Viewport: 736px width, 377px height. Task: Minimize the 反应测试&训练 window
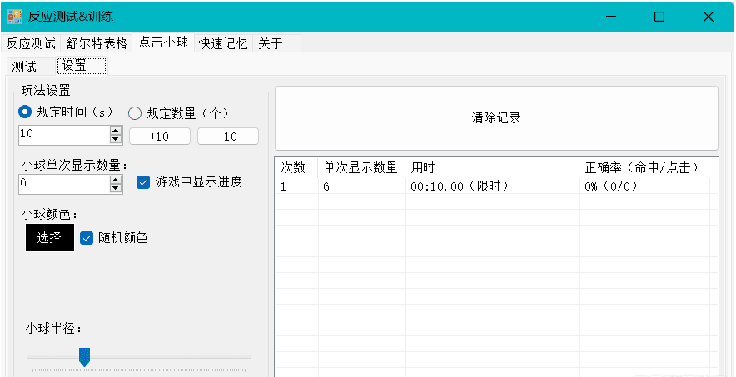(611, 17)
